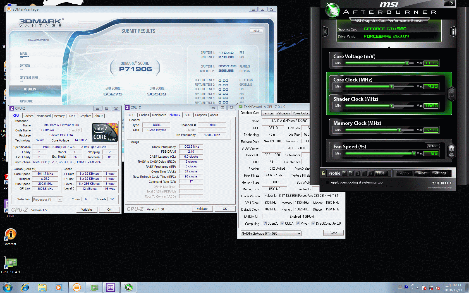Switch to Mainboard tab in the left CPU-Z
This screenshot has width=469, height=293.
(44, 116)
